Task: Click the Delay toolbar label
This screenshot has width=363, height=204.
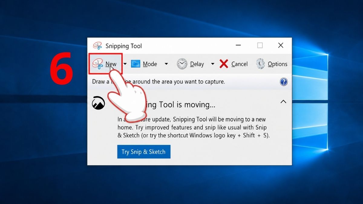Action: coord(197,64)
